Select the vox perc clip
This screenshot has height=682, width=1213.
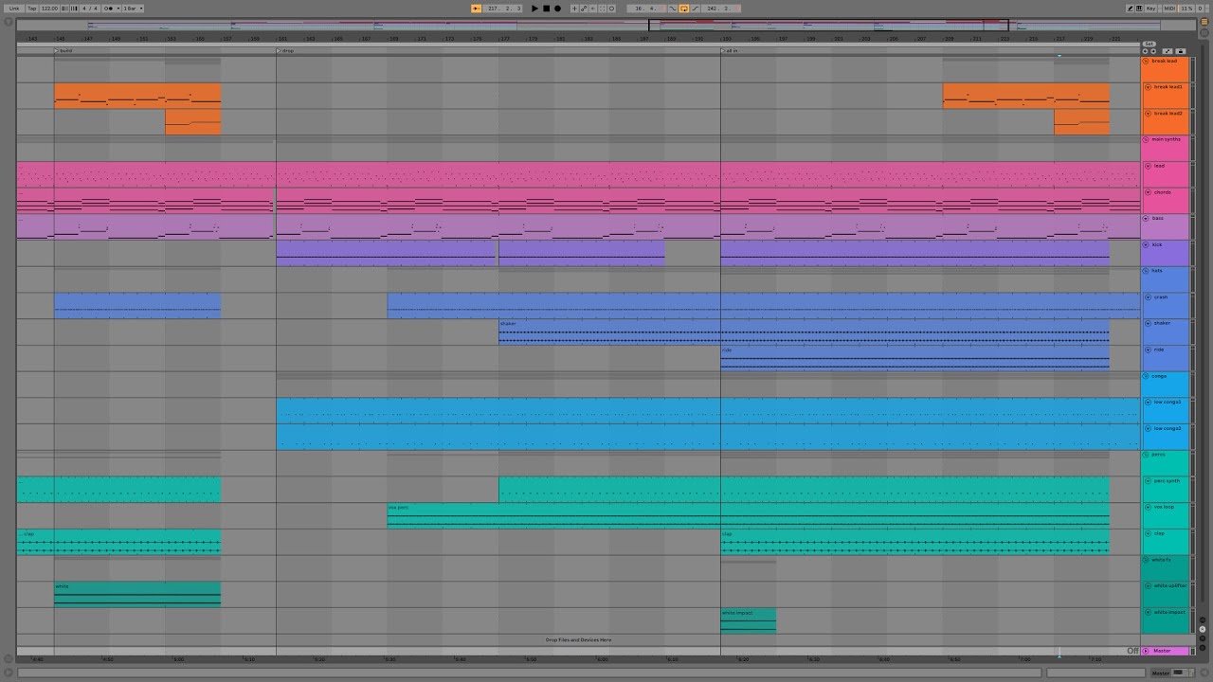pos(748,515)
